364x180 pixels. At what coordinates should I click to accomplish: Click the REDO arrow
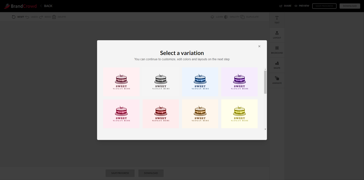coord(41,17)
